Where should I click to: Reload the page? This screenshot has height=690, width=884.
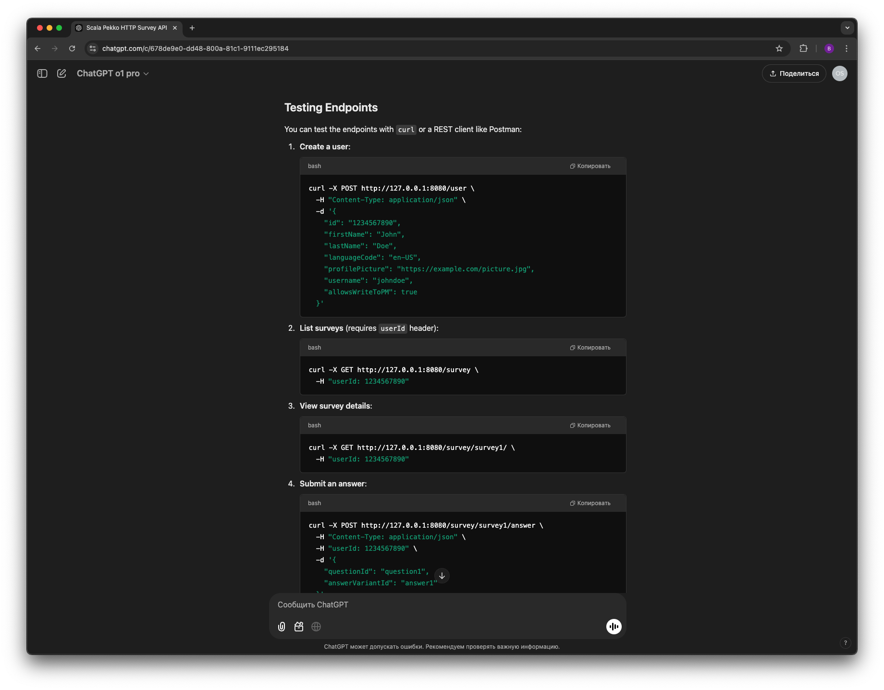(72, 48)
